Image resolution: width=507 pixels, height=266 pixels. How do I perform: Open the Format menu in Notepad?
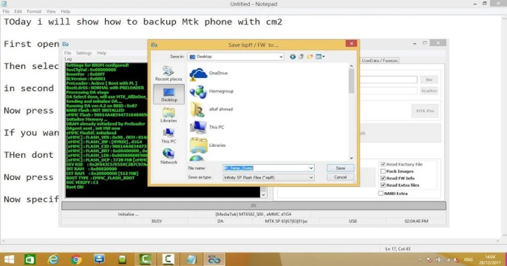click(34, 11)
